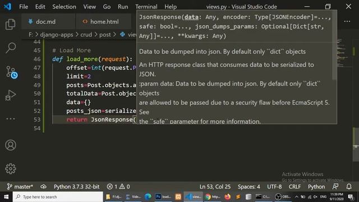Change indentation via Spaces: 4
The width and height of the screenshot is (359, 202).
(248, 187)
